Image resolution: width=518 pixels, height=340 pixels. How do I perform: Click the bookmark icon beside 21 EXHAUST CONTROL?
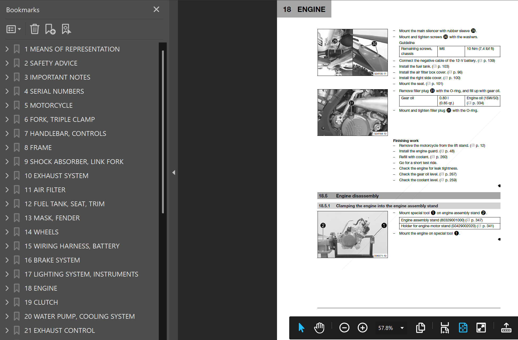click(17, 330)
